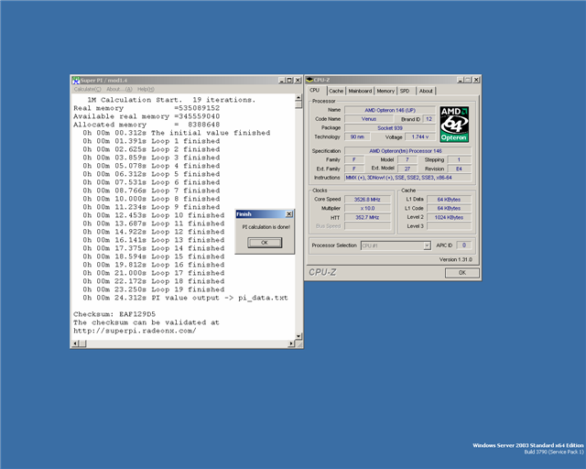Click the Instructions field with MMX, SSE3
586x469 pixels.
click(x=407, y=178)
